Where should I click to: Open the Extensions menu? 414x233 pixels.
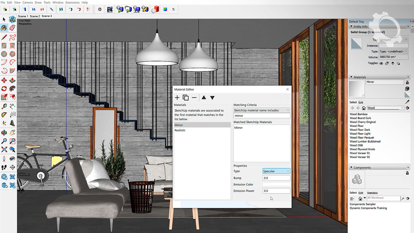[x=72, y=3]
